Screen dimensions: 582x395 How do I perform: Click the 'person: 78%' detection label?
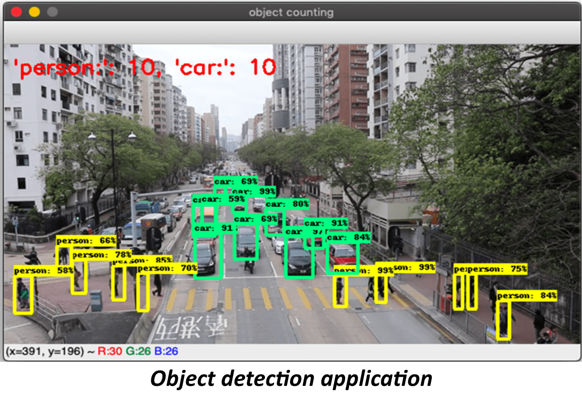pyautogui.click(x=102, y=254)
